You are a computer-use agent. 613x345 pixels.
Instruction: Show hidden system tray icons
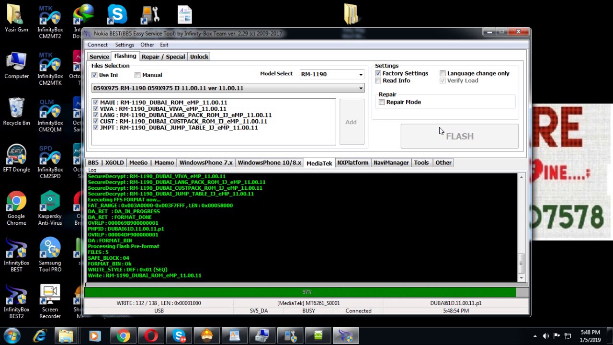[x=535, y=336]
